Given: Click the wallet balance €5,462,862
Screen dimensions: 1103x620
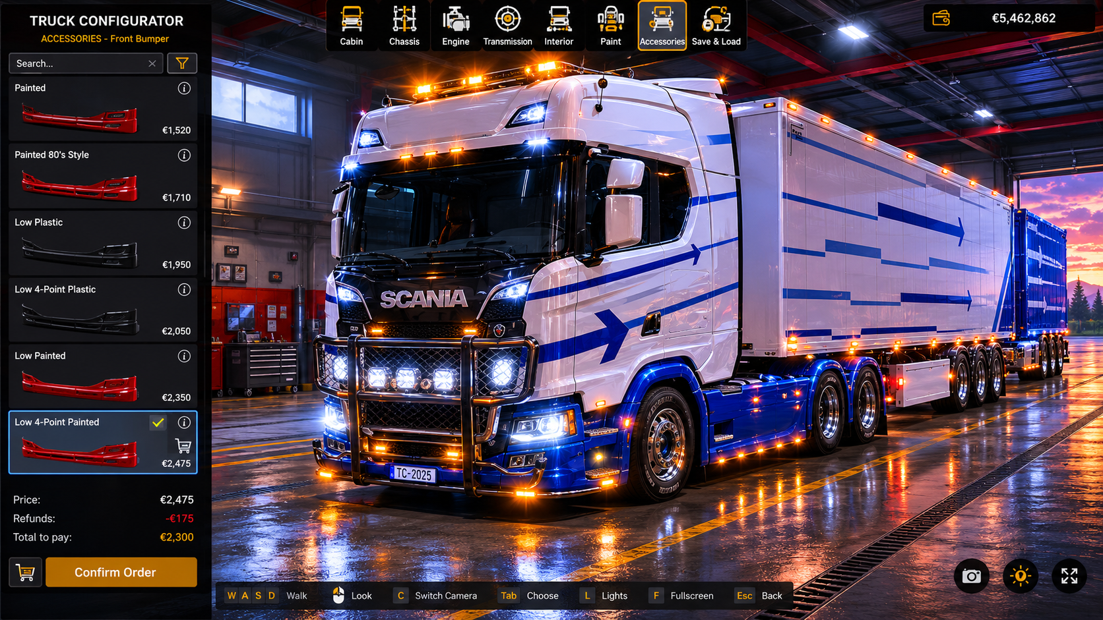Looking at the screenshot, I should [x=1024, y=18].
